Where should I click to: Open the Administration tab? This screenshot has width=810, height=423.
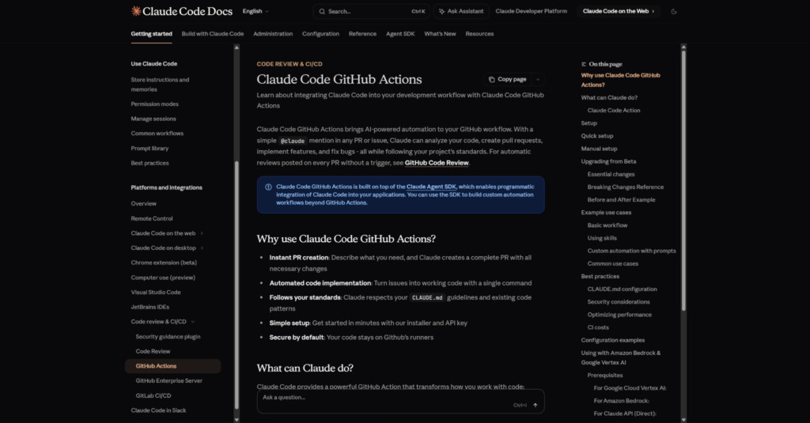(273, 34)
